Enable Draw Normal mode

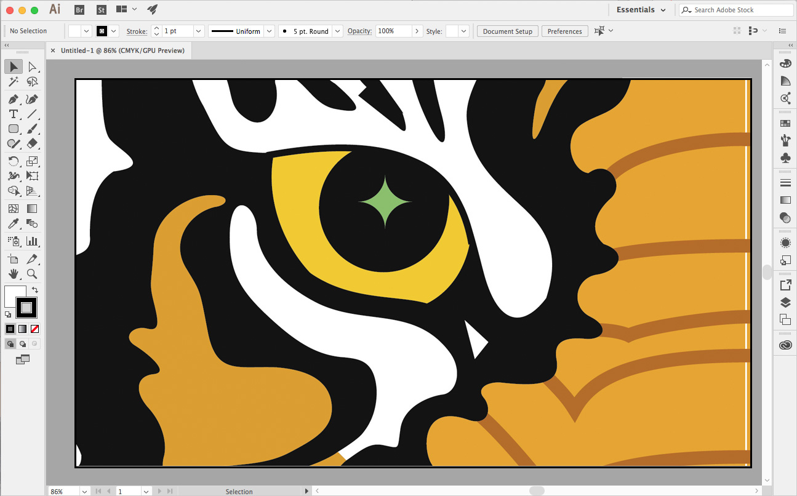tap(10, 343)
